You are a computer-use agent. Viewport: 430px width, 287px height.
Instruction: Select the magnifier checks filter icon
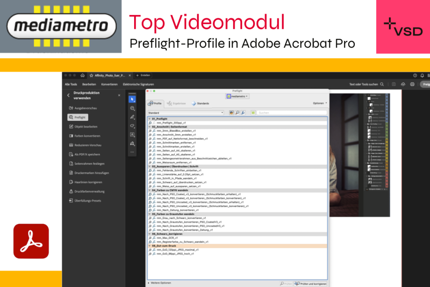click(237, 113)
